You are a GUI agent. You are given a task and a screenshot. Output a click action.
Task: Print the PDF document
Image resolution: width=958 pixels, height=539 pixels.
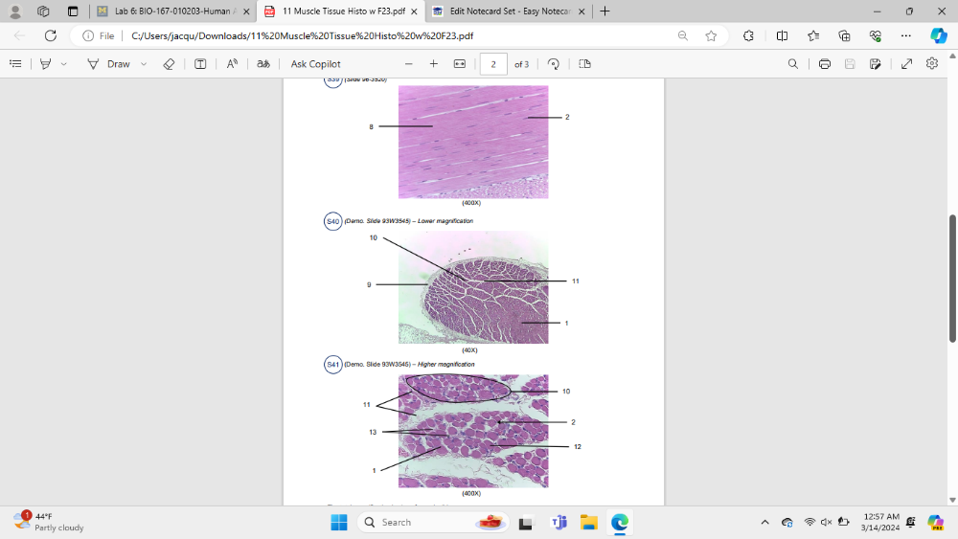click(824, 64)
